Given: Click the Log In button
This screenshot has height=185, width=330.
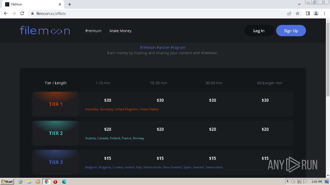Looking at the screenshot, I should tap(259, 31).
